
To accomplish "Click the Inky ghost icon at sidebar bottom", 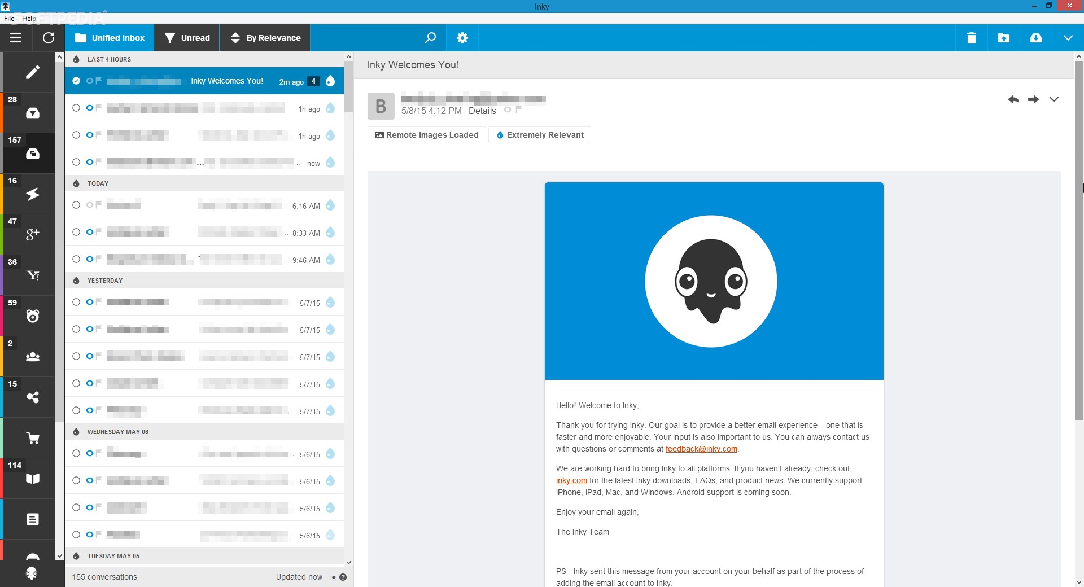I will tap(32, 573).
